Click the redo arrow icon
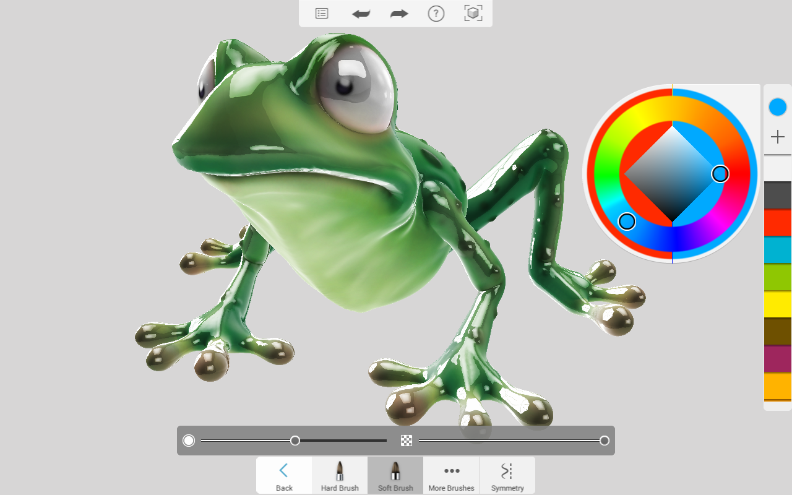The image size is (792, 495). (x=399, y=14)
